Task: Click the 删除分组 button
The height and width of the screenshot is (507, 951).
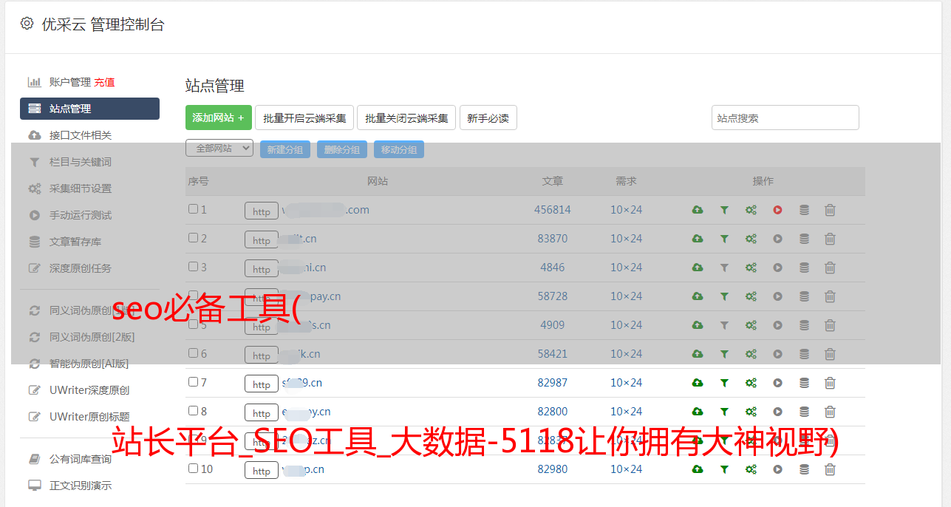Action: click(342, 149)
